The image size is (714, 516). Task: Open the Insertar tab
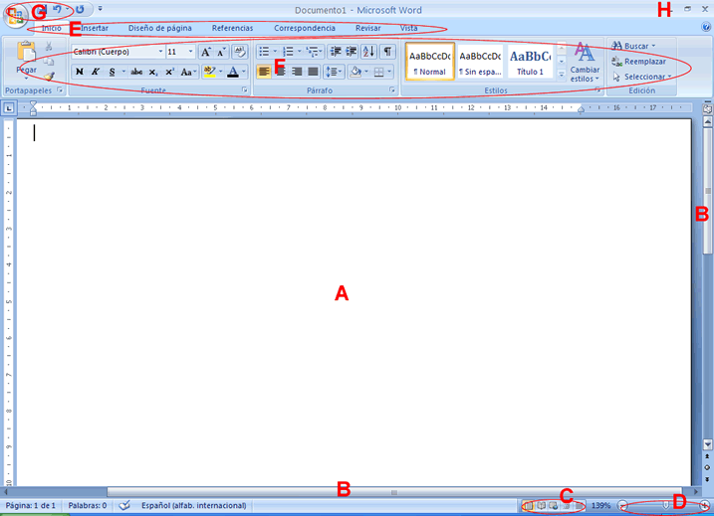(x=95, y=28)
